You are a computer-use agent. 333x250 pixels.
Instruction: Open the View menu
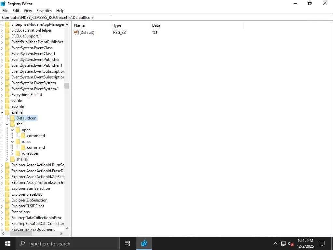(x=28, y=11)
